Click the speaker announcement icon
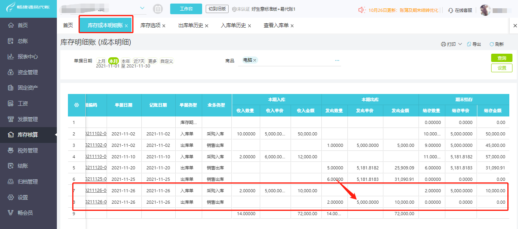 pos(361,10)
